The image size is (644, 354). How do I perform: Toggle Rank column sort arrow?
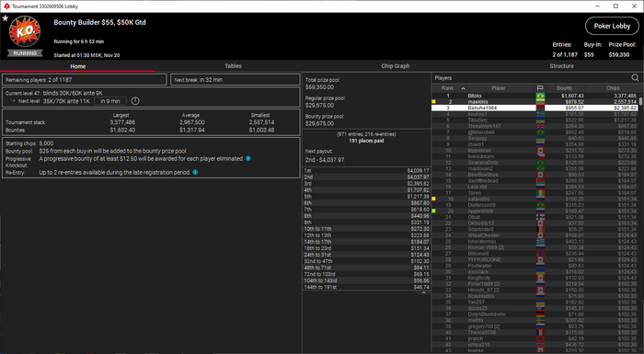point(464,88)
